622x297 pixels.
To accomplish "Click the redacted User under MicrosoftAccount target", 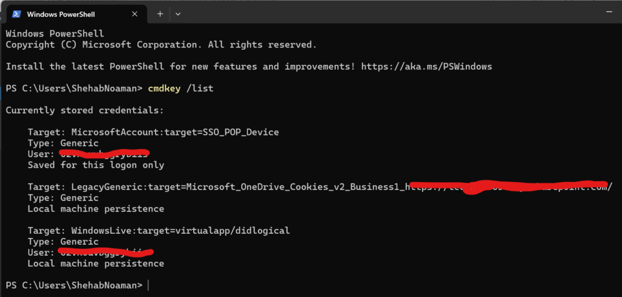I will click(103, 154).
